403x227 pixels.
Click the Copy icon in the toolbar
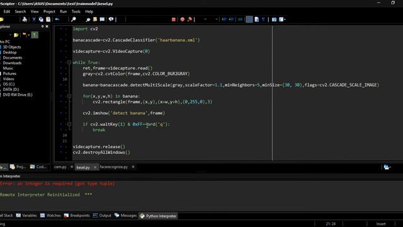click(41, 20)
